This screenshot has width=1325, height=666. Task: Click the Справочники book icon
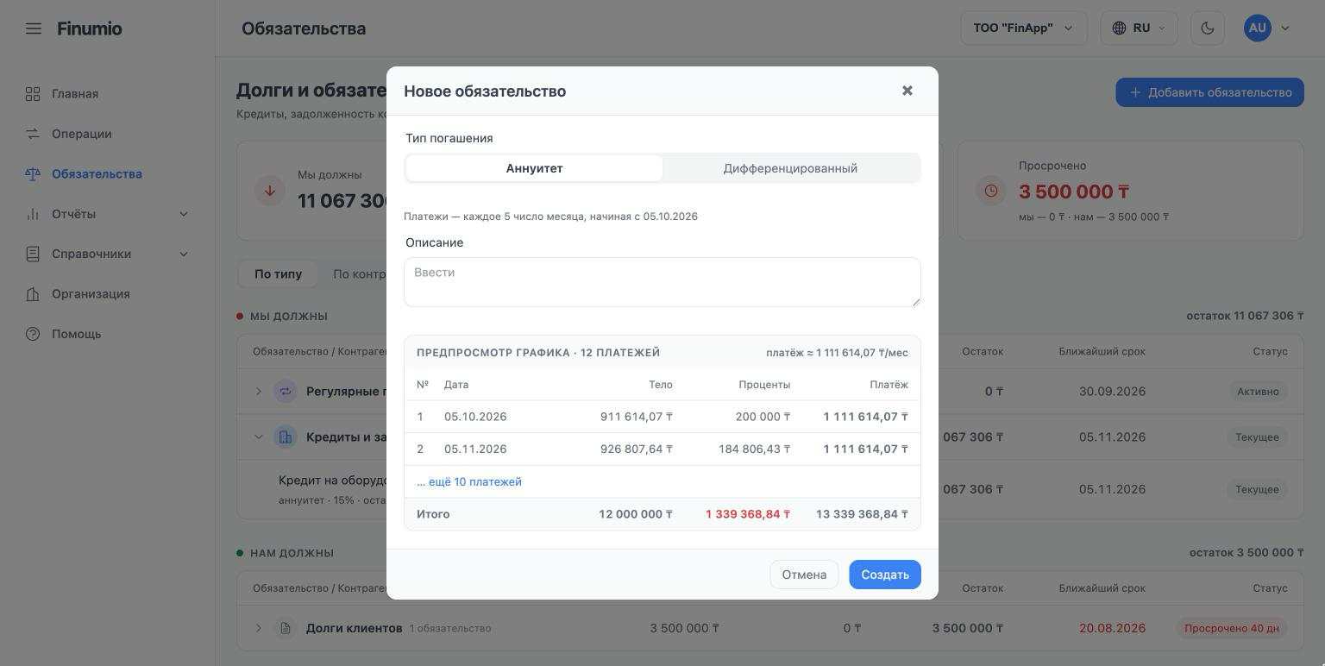tap(33, 254)
